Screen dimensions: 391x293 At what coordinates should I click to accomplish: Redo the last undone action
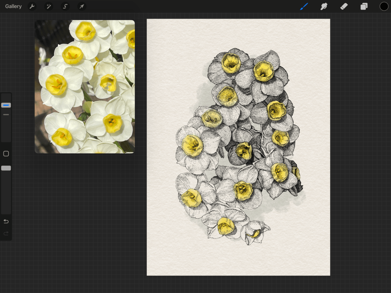point(6,233)
